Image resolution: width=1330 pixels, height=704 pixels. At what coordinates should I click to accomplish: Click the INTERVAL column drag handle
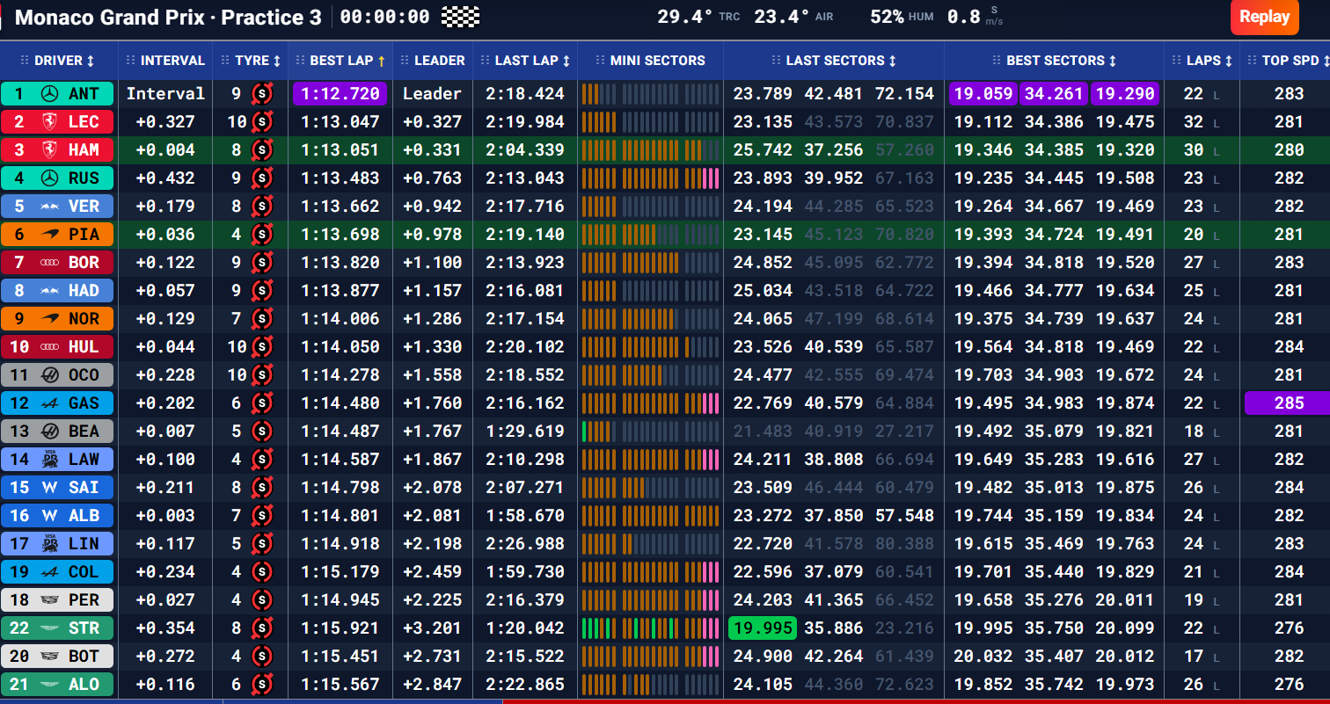pyautogui.click(x=131, y=61)
